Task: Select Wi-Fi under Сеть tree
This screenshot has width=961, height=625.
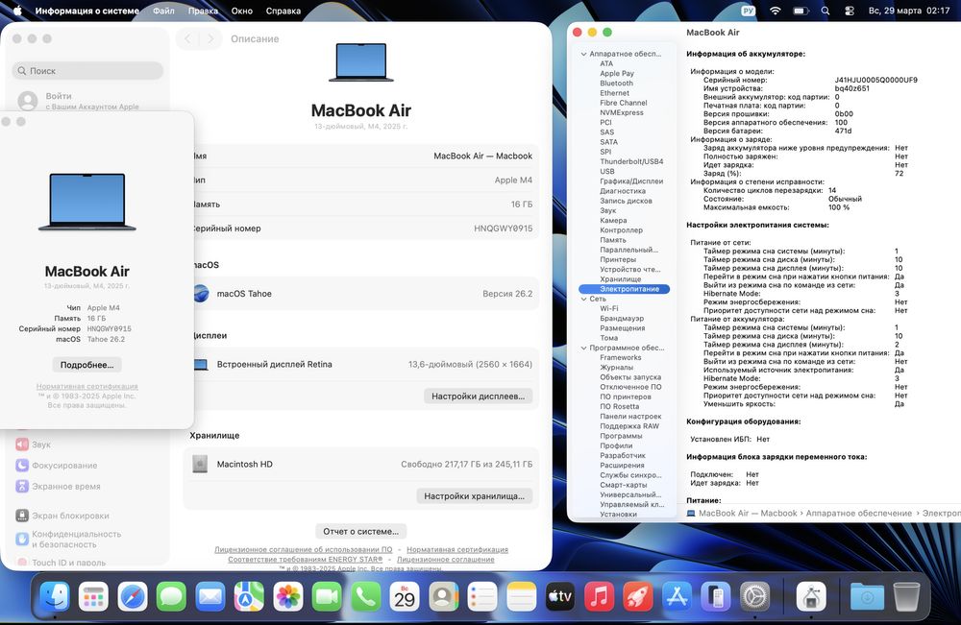Action: pos(608,308)
